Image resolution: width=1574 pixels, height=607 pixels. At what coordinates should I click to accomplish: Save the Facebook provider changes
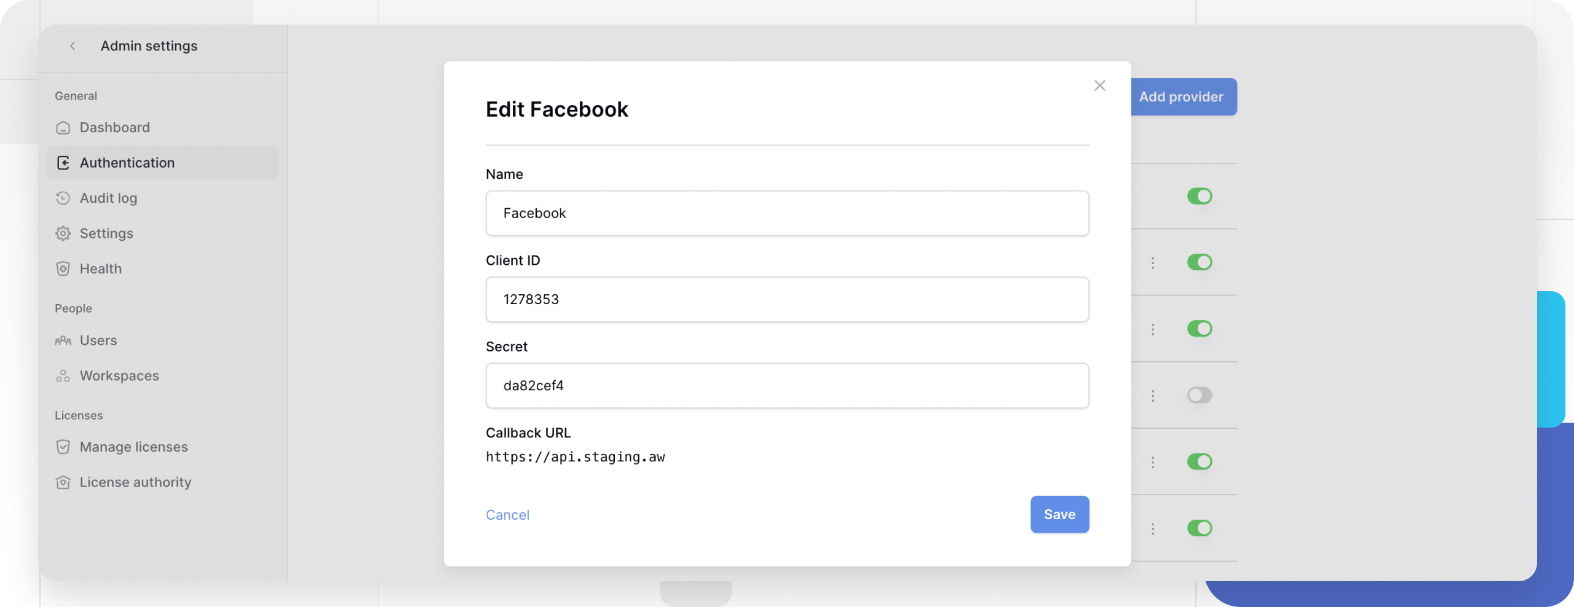[1059, 514]
